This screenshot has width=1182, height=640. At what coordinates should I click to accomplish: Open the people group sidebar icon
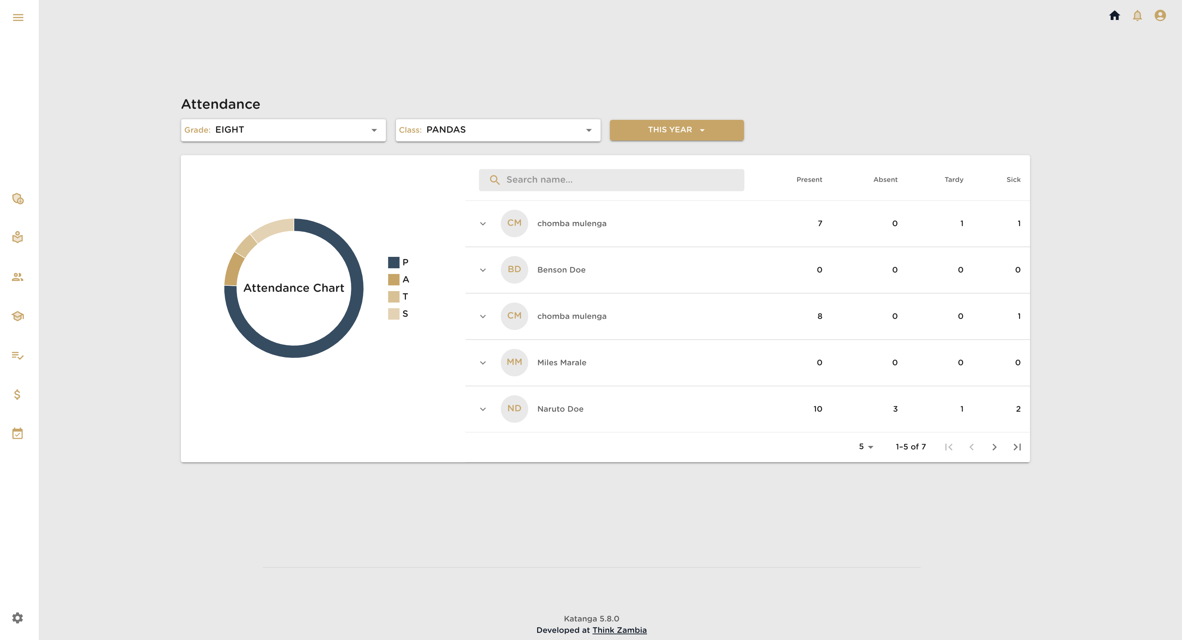[x=18, y=277]
